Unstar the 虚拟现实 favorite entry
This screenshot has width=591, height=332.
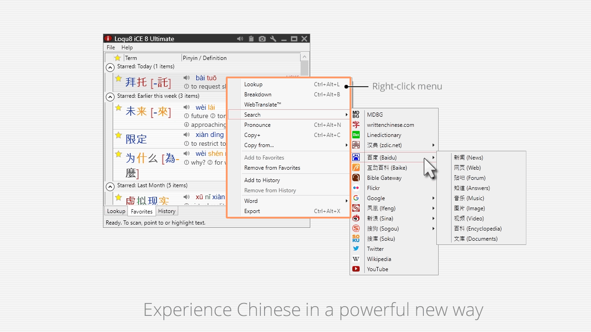click(x=119, y=197)
